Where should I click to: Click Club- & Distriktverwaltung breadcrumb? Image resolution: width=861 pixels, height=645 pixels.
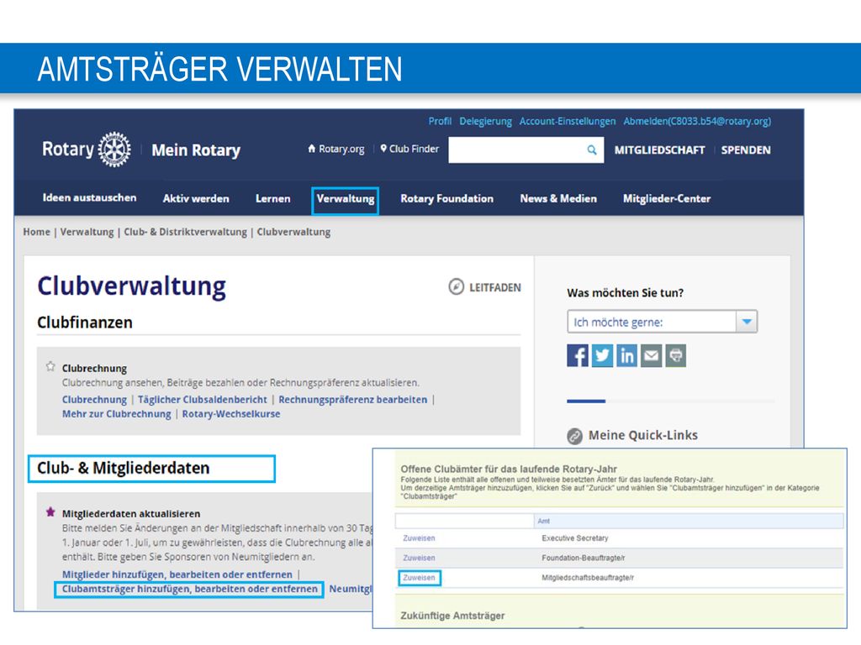point(185,232)
